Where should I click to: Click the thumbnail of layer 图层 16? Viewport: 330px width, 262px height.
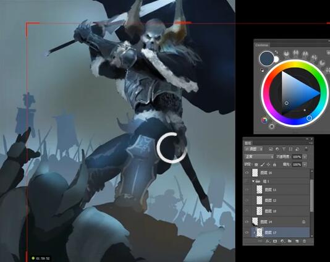(x=255, y=173)
